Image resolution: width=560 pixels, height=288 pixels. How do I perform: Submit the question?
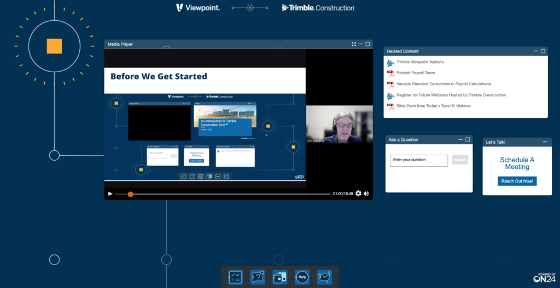click(460, 160)
